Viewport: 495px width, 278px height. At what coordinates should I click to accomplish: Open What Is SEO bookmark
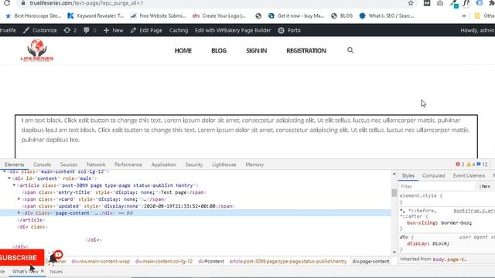pos(387,15)
